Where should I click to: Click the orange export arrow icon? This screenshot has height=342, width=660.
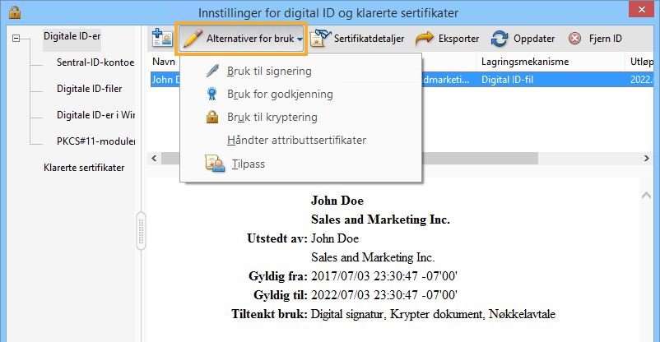point(424,39)
